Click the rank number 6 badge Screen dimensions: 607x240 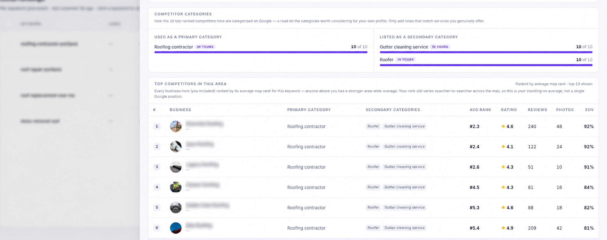click(x=157, y=228)
